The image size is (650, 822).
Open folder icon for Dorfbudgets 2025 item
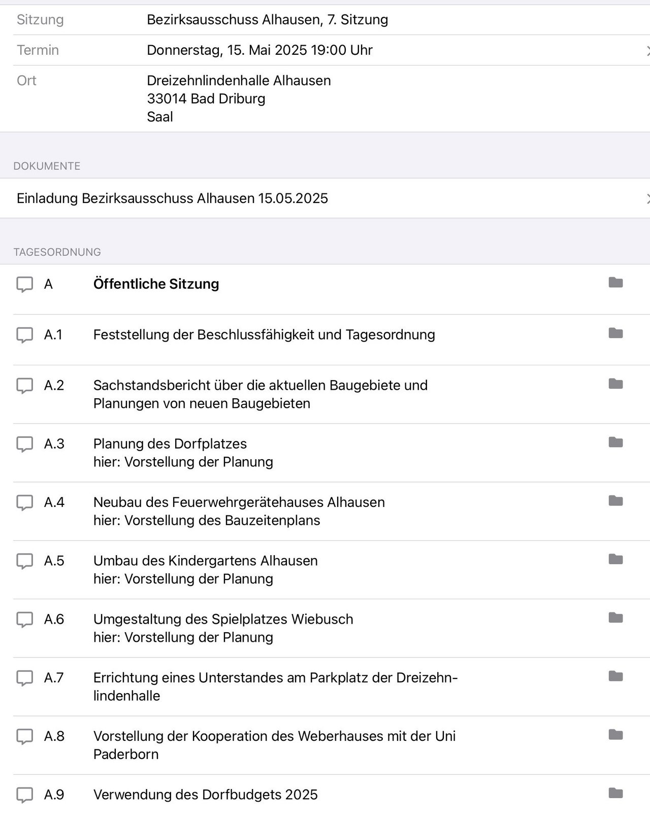tap(615, 793)
